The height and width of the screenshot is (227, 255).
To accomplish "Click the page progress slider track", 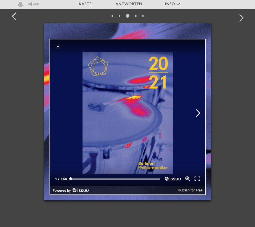I will 115,179.
